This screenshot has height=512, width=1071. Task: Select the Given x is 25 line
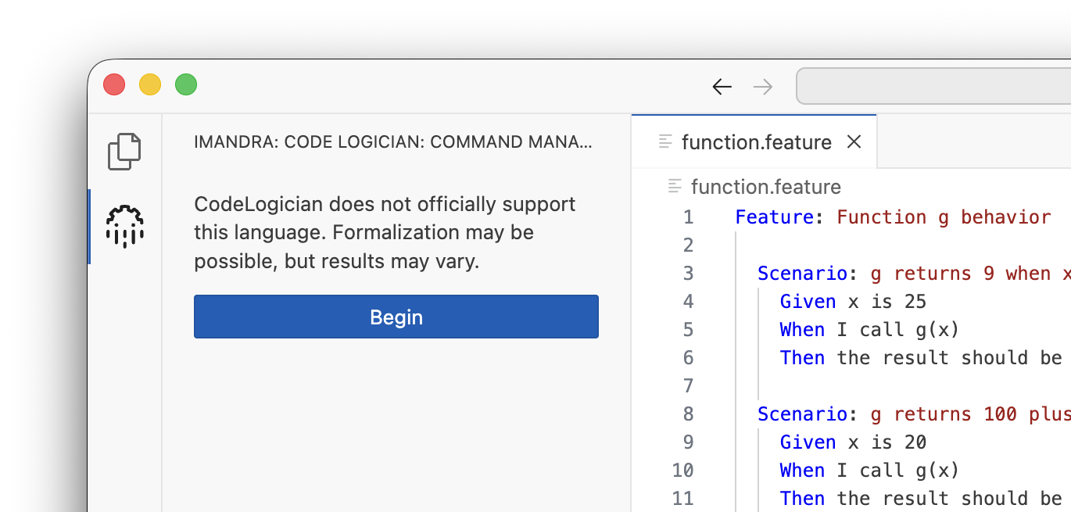(852, 301)
